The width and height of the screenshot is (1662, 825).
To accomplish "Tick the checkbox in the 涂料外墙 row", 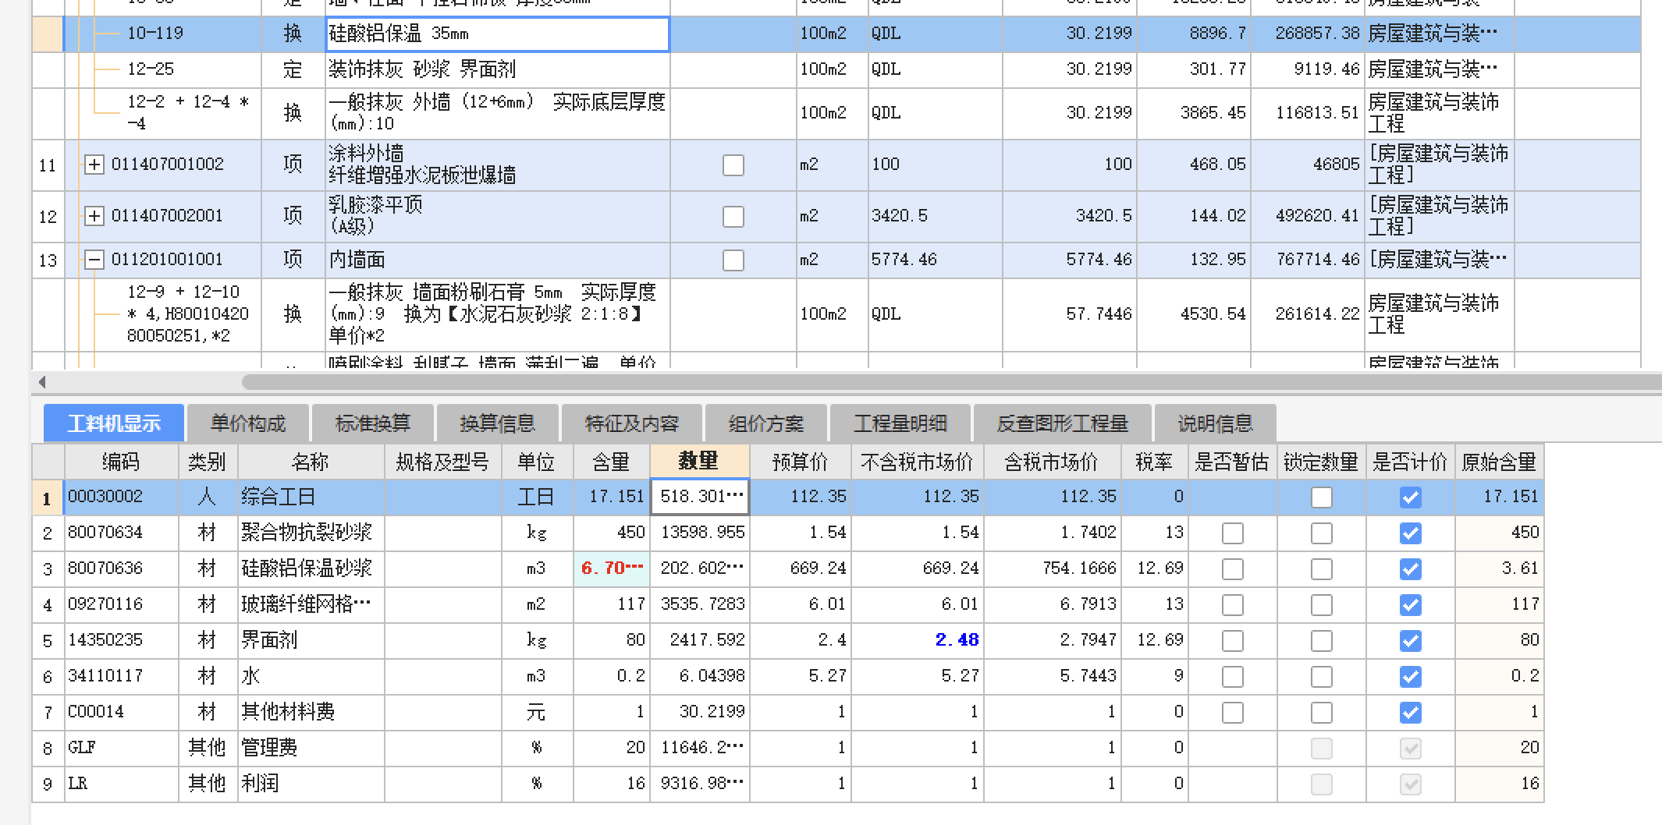I will [733, 165].
